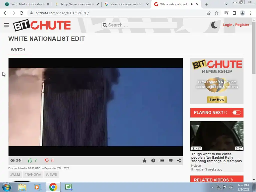This screenshot has width=256, height=192.
Task: Open Chrome media control button
Action: 226,13
